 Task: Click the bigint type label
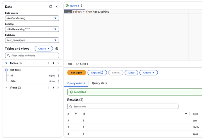click(52, 76)
